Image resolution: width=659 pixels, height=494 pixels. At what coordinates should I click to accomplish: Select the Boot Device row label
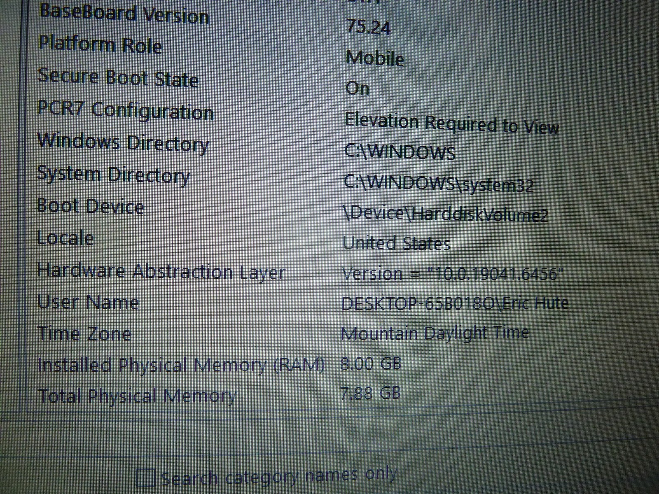click(x=91, y=206)
